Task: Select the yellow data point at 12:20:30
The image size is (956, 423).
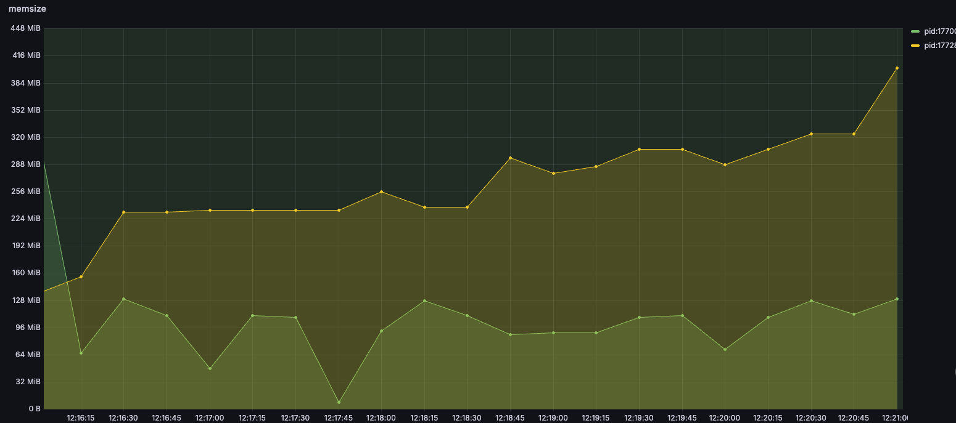Action: (x=811, y=134)
